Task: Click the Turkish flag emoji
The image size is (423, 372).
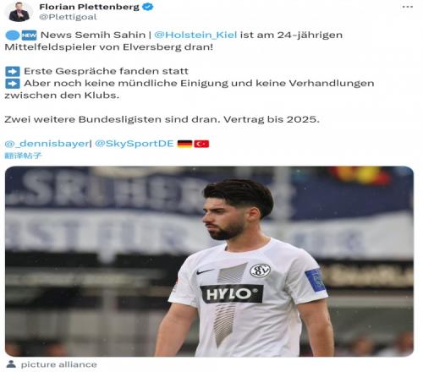Action: coord(201,144)
